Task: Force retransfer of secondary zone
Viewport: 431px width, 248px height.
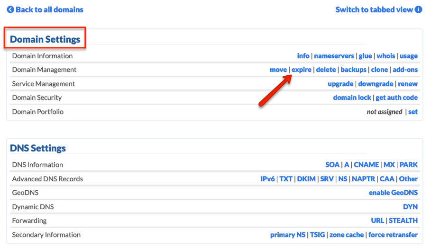Action: (393, 235)
